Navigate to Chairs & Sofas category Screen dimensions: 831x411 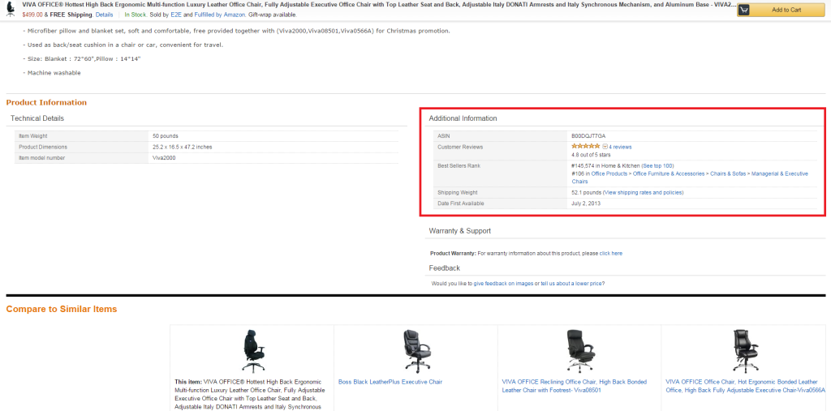coord(729,173)
